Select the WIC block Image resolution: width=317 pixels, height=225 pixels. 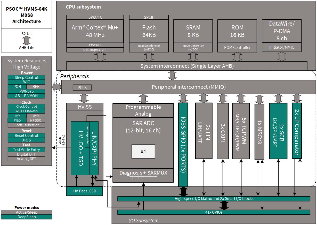click(x=26, y=82)
